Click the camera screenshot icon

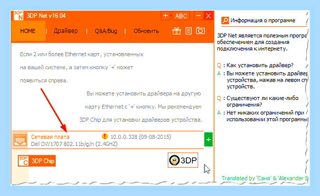tap(200, 31)
